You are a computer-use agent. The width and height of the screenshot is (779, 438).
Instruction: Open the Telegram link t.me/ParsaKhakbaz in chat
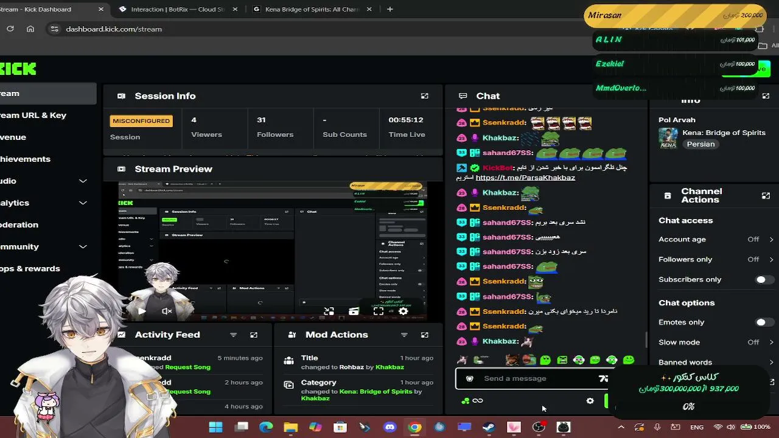click(525, 178)
